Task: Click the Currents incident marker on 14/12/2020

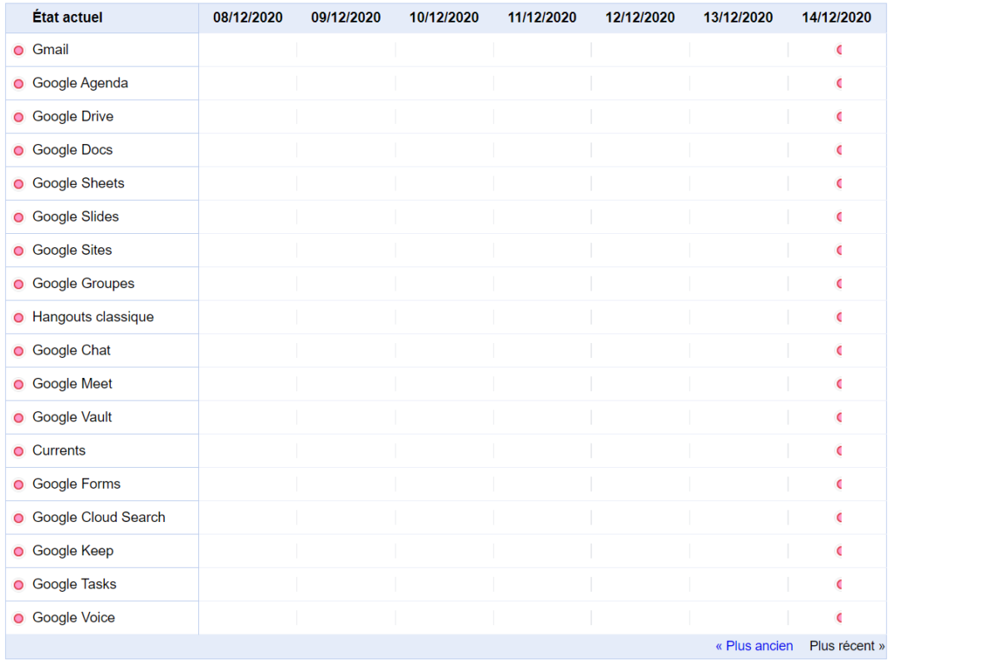Action: point(839,450)
